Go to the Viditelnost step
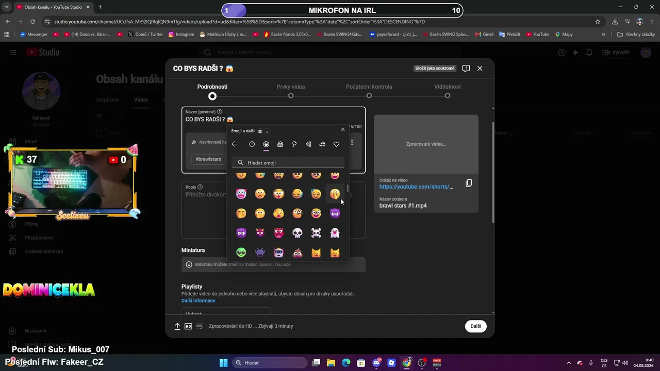The width and height of the screenshot is (660, 371). click(448, 91)
